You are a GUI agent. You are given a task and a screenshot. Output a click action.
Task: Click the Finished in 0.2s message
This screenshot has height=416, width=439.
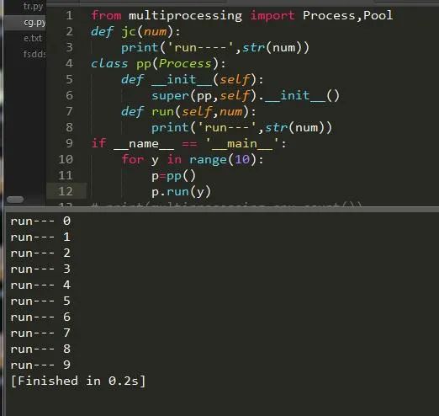point(78,381)
